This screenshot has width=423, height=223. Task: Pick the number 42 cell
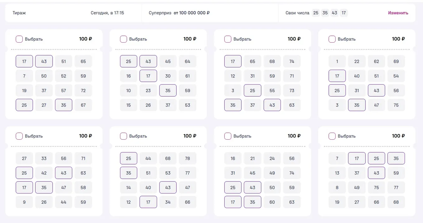pos(44,173)
